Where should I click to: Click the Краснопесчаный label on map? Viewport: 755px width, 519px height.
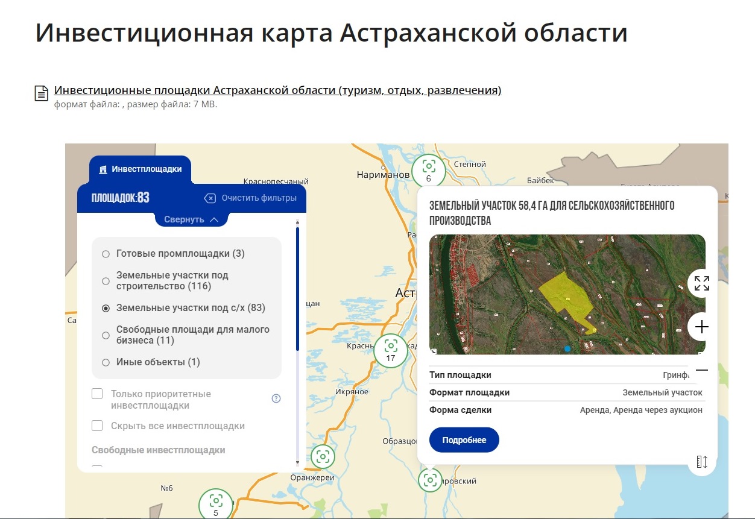pos(276,181)
